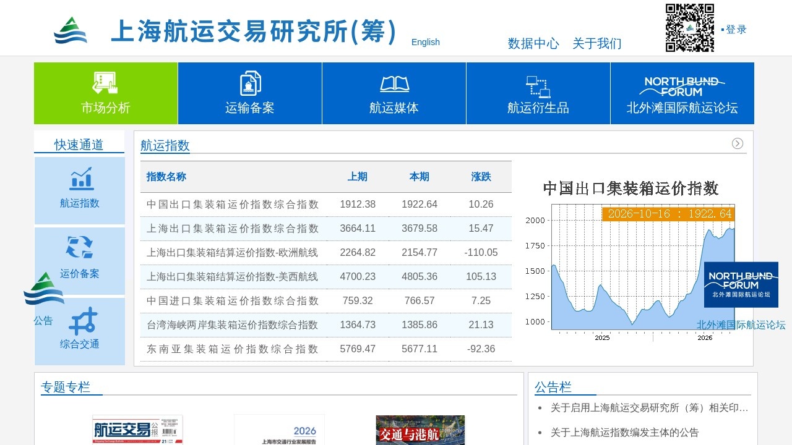This screenshot has height=445, width=792.
Task: Click the 运价备案 exchange arrows icon
Action: click(x=80, y=247)
